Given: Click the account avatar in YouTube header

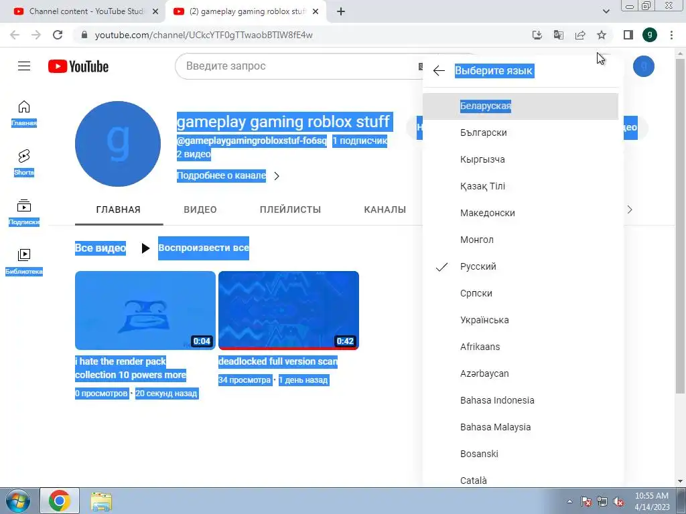Looking at the screenshot, I should pos(644,66).
